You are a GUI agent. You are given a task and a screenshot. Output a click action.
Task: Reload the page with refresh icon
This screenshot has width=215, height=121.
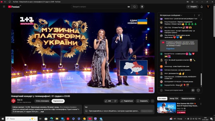tap(10, 2)
